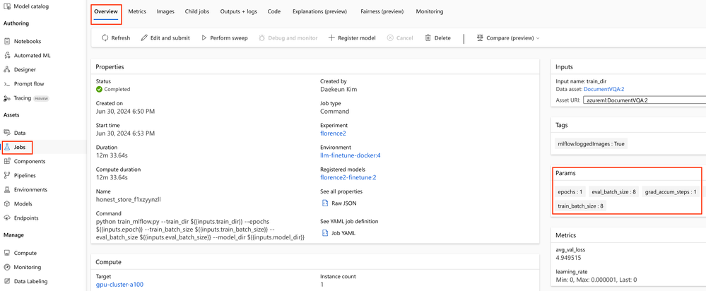This screenshot has height=291, width=706.
Task: Click the Designer icon in sidebar
Action: click(7, 70)
